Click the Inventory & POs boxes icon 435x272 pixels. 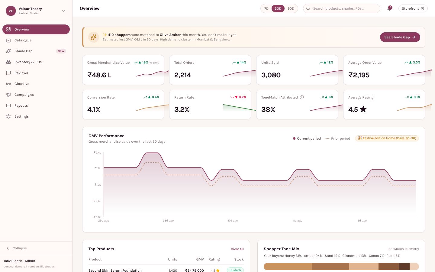[x=8, y=62]
